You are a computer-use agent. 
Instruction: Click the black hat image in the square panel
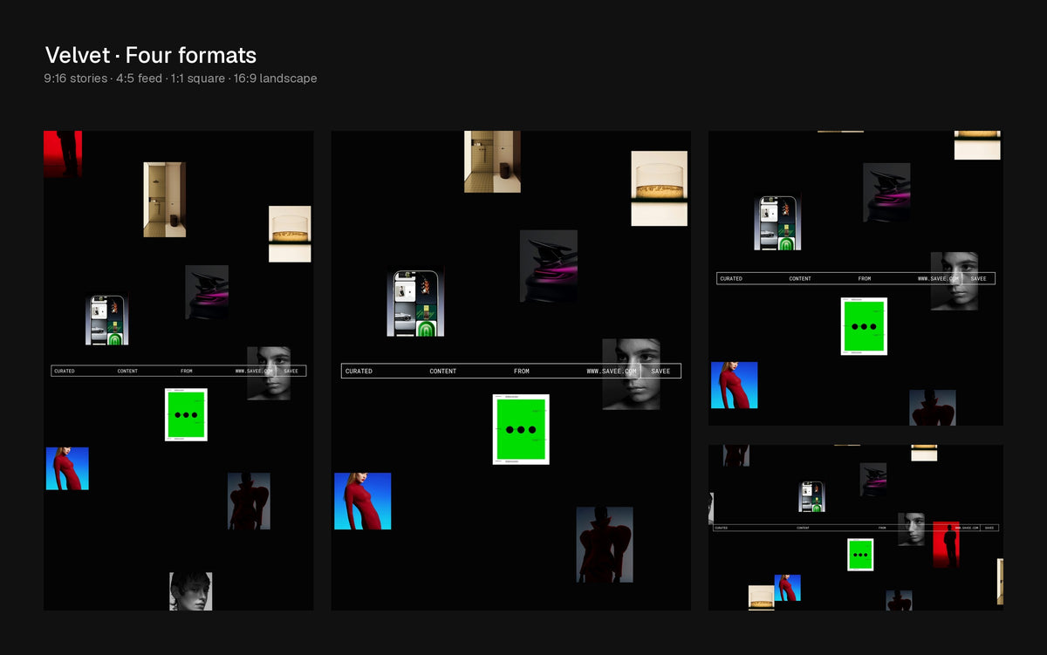(x=886, y=193)
